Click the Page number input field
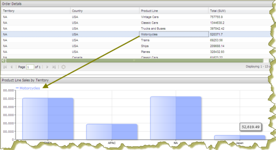Screen dimensions: 276x150 click(x=30, y=67)
